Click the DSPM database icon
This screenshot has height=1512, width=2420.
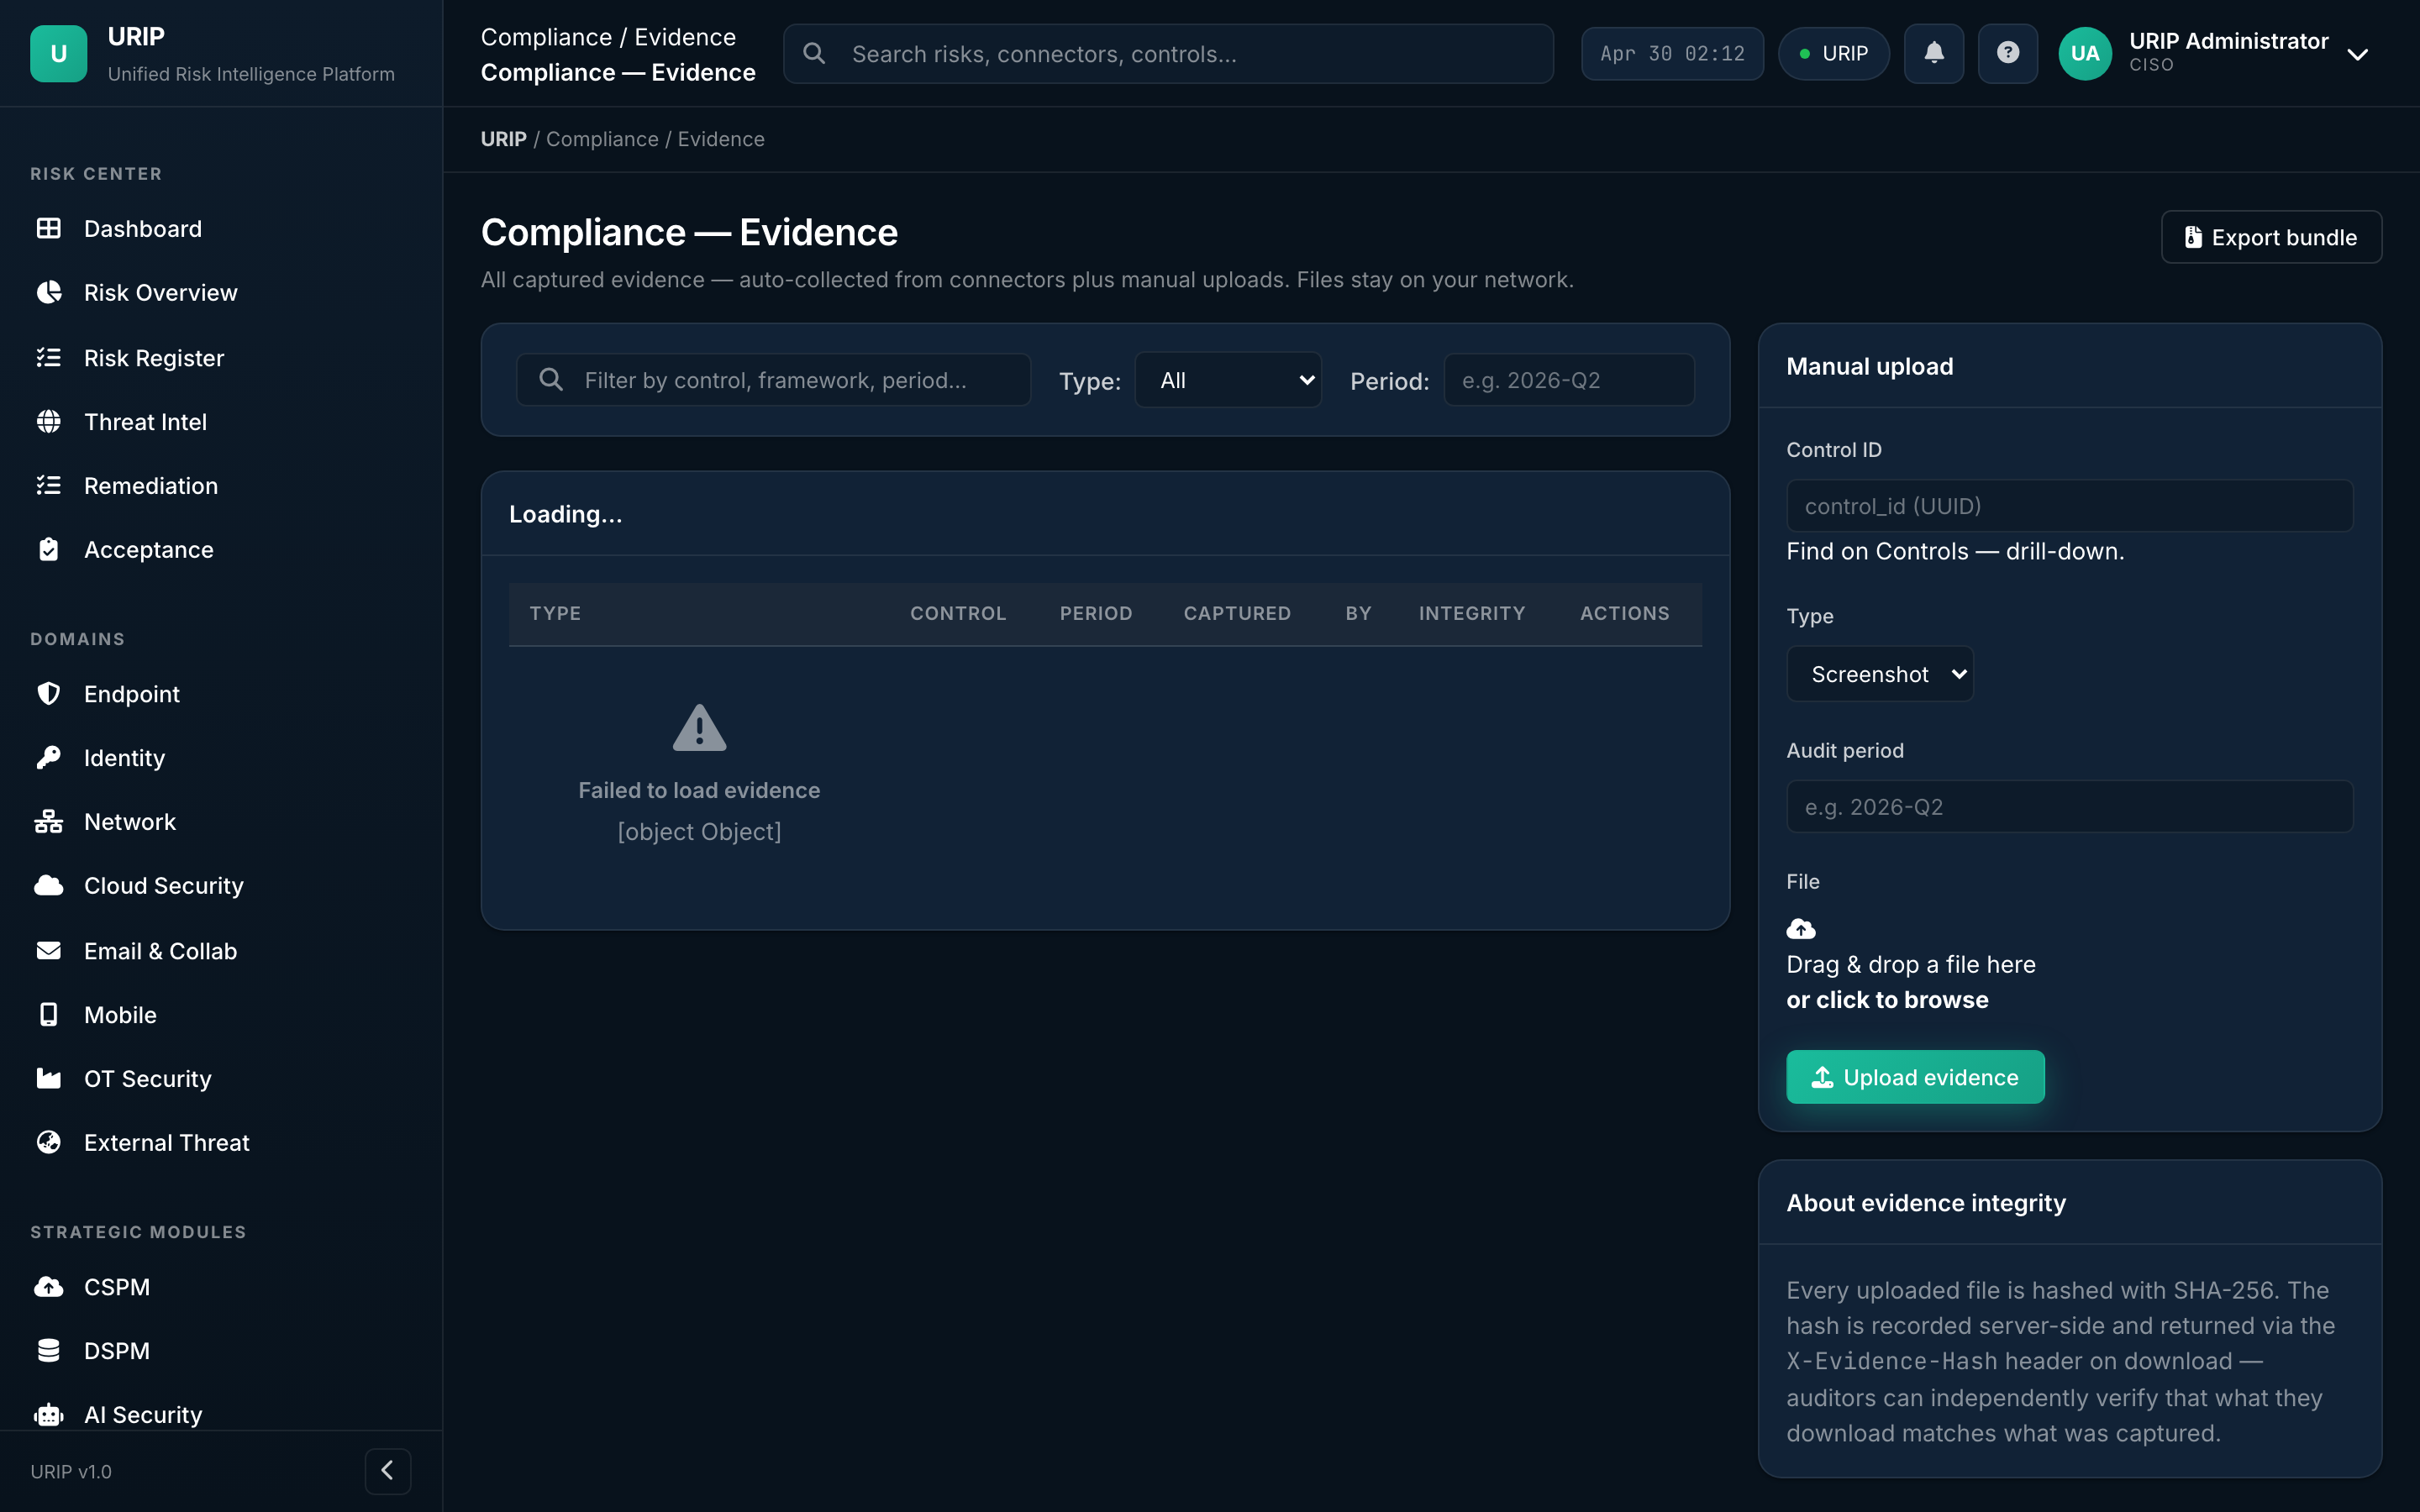click(x=49, y=1350)
